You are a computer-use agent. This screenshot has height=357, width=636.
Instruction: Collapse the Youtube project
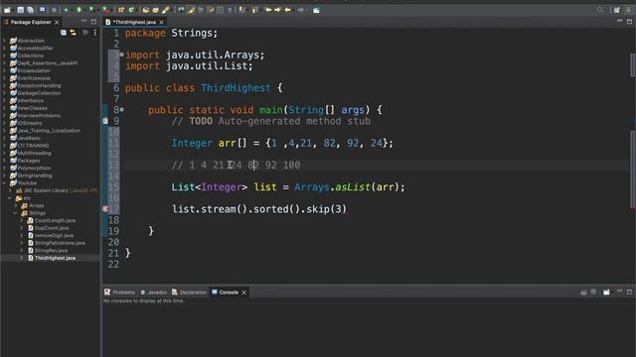click(4, 182)
